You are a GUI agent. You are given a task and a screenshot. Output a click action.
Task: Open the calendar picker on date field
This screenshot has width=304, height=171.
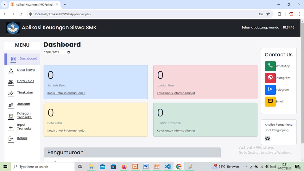pyautogui.click(x=68, y=52)
